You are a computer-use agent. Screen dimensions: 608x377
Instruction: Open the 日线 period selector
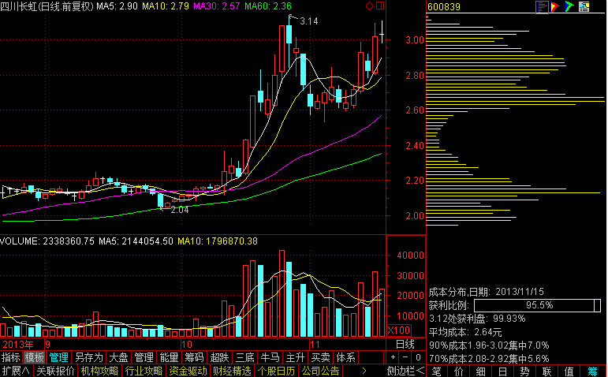click(405, 345)
